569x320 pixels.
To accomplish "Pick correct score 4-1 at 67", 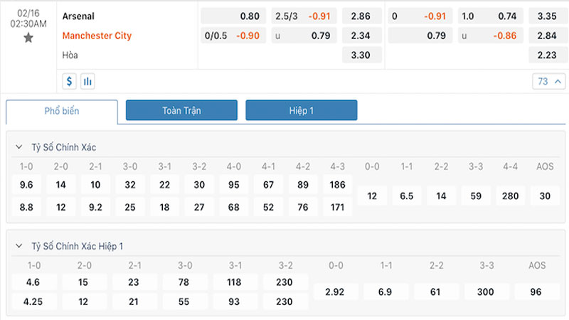I will 269,185.
